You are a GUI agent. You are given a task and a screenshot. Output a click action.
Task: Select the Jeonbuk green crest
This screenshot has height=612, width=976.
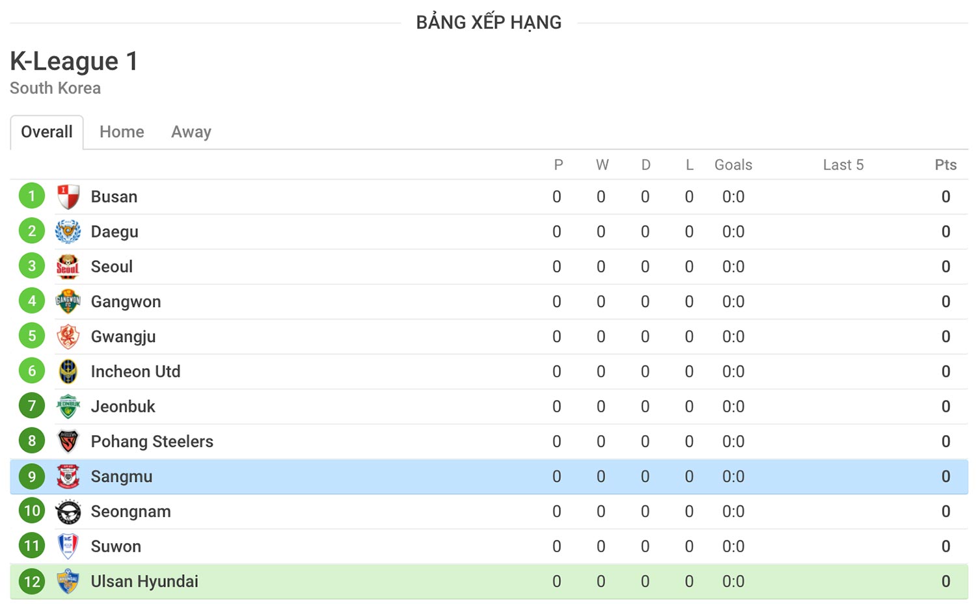coord(68,406)
